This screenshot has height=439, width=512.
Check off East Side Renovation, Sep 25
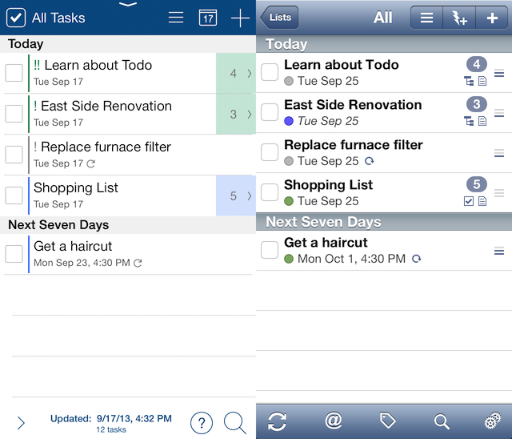click(270, 112)
